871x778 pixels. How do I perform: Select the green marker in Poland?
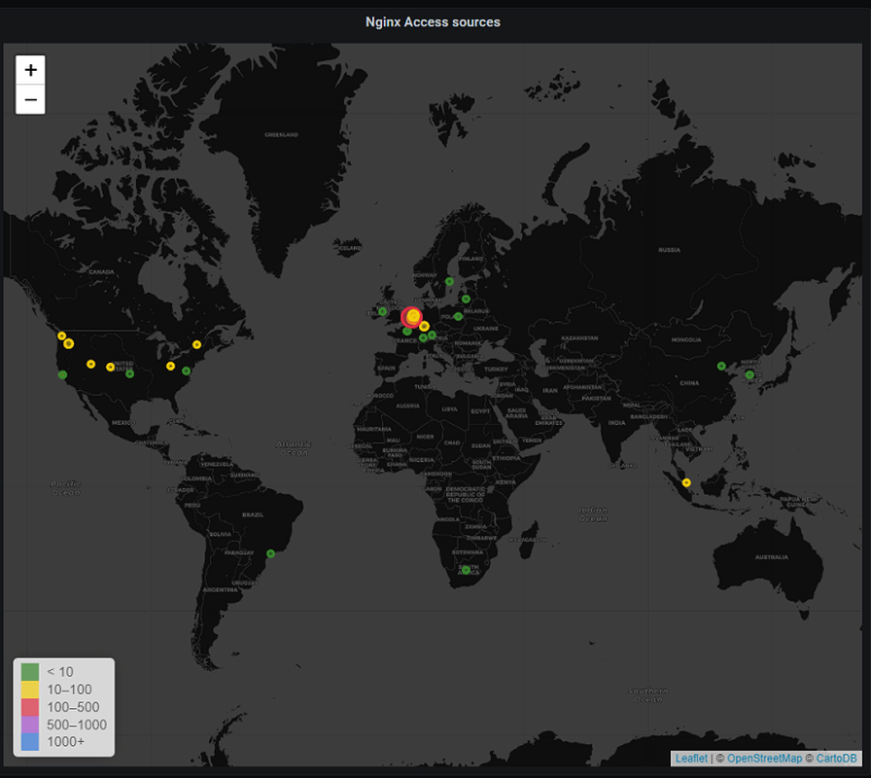pos(458,316)
